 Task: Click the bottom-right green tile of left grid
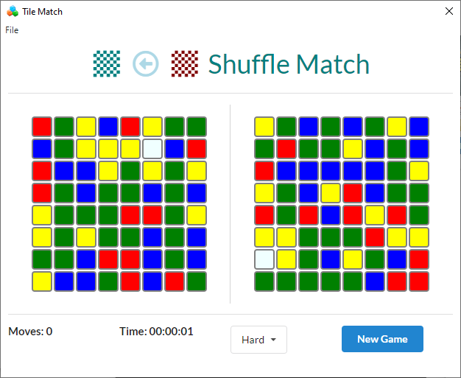click(197, 281)
